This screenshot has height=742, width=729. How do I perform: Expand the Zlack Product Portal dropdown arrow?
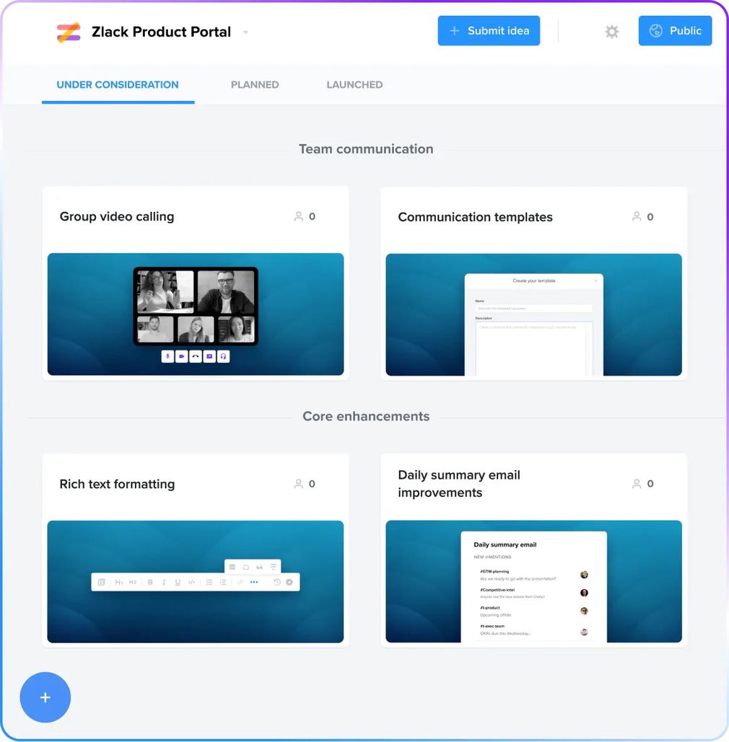(245, 32)
